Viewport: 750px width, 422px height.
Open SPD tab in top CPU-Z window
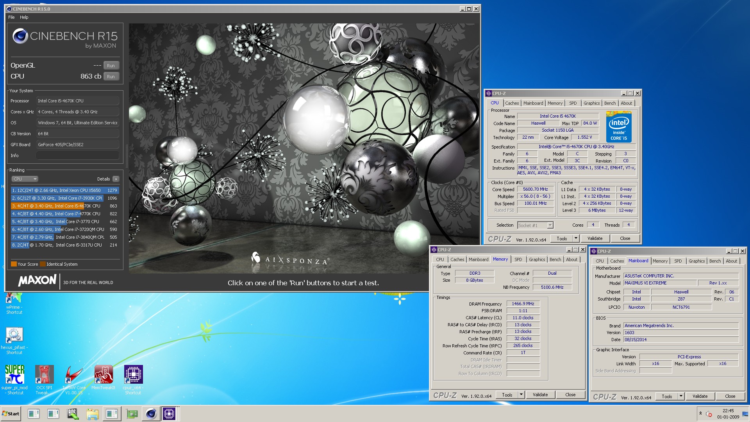pyautogui.click(x=573, y=103)
